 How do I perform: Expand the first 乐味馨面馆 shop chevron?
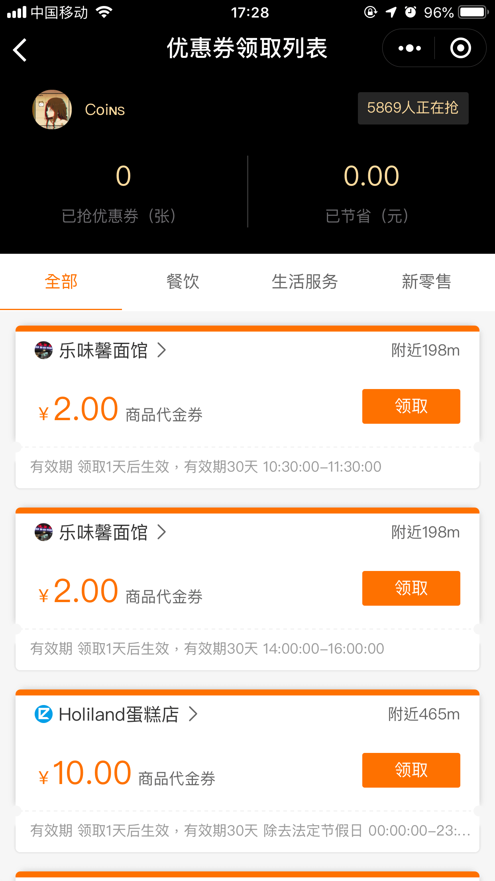(x=161, y=350)
